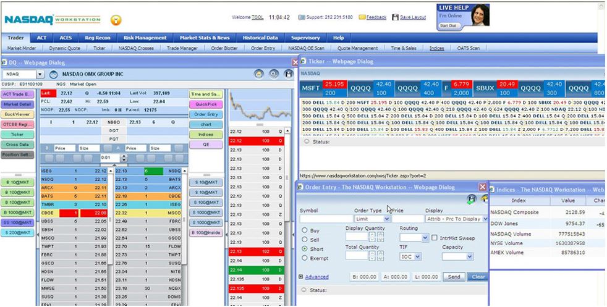This screenshot has width=607, height=307.
Task: Click the QuickPick button in DQ
Action: [x=206, y=104]
